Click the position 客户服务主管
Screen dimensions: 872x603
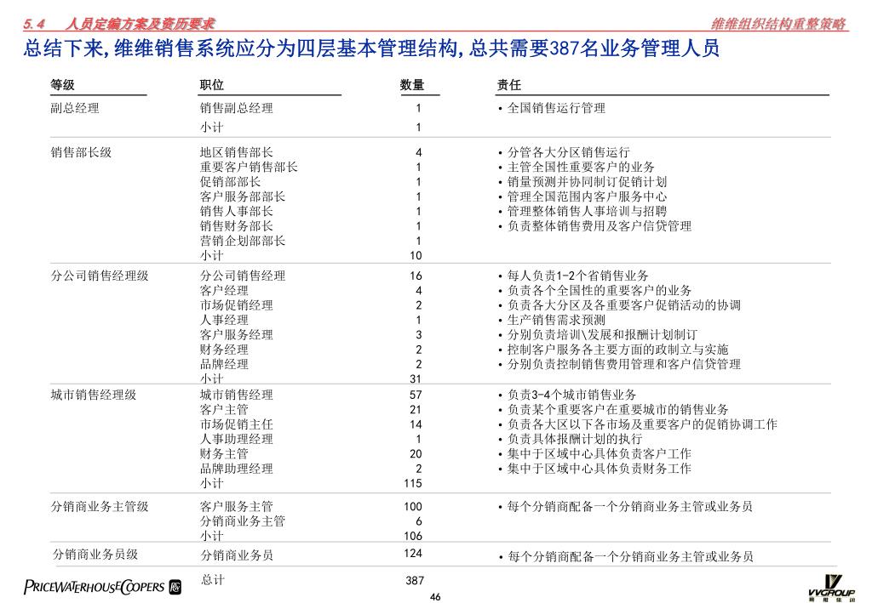pos(237,506)
